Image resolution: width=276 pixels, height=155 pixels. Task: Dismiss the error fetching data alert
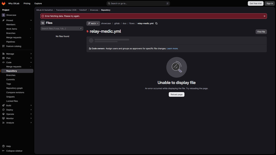tap(264, 16)
